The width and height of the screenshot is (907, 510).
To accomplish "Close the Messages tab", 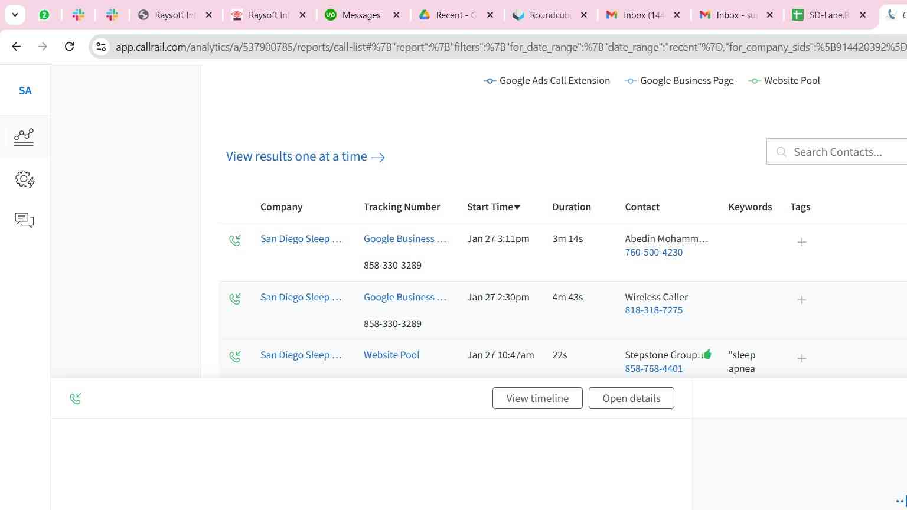I will (396, 15).
